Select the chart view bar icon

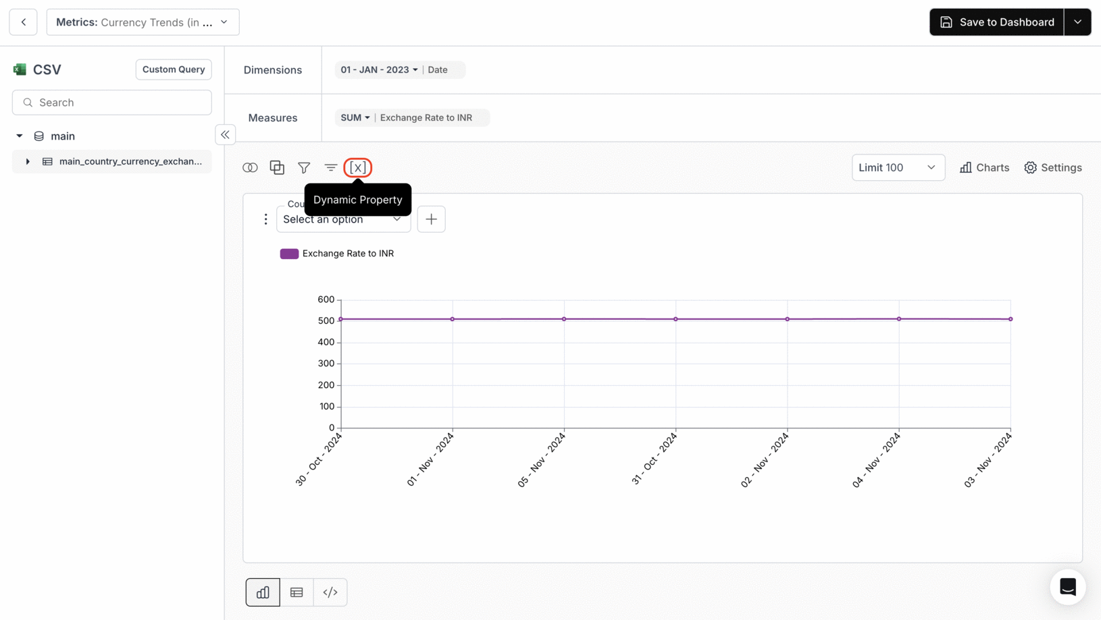[262, 592]
